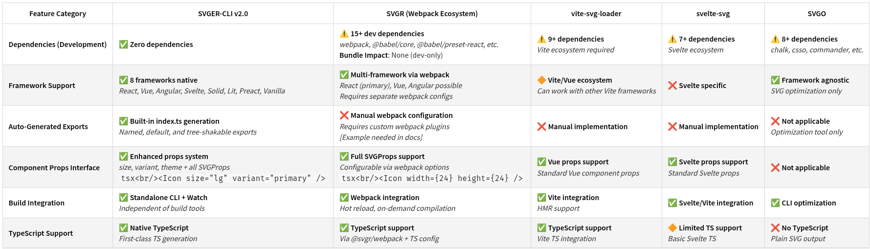Click the Bundle Impact text
870x249 pixels.
tap(364, 55)
